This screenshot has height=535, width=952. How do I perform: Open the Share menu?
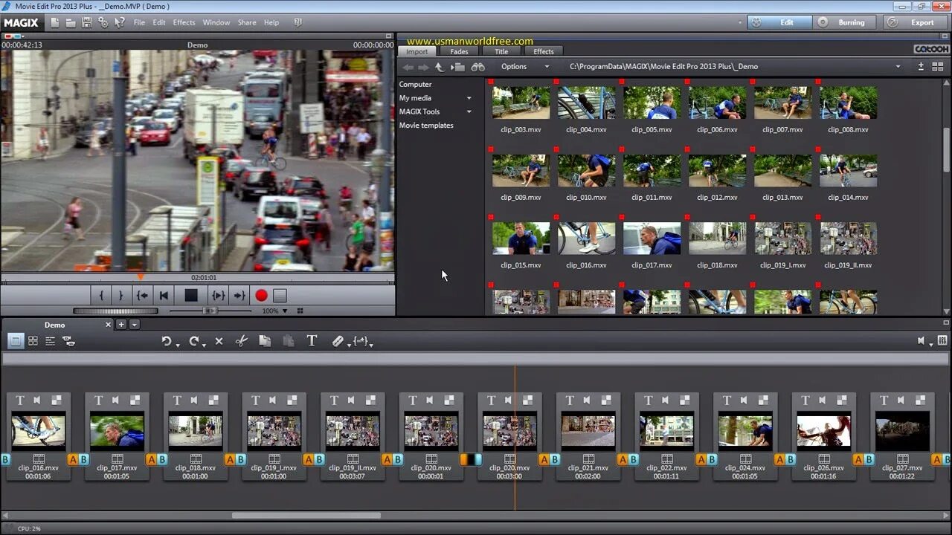[x=247, y=22]
